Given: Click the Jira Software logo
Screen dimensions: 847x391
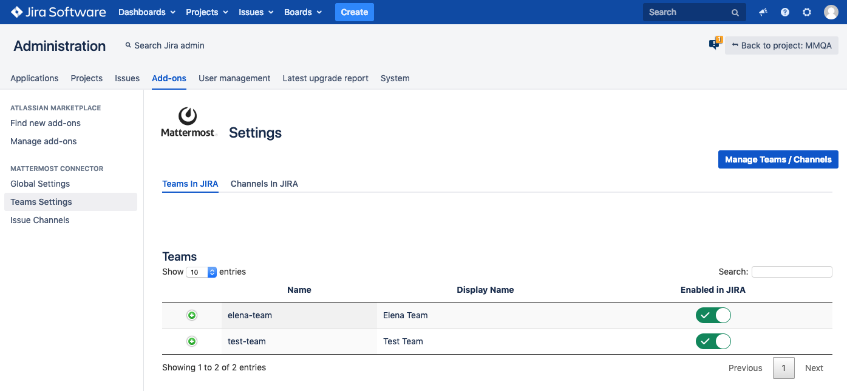Looking at the screenshot, I should (x=58, y=12).
